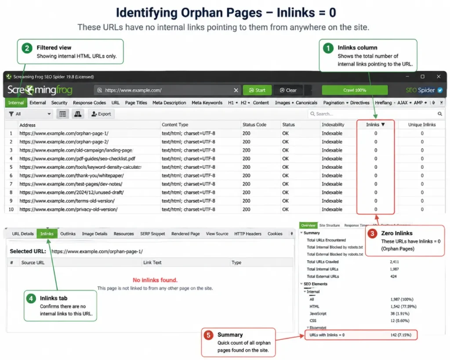Click the Screaming Frog title bar app icon
The width and height of the screenshot is (450, 360).
tap(9, 76)
